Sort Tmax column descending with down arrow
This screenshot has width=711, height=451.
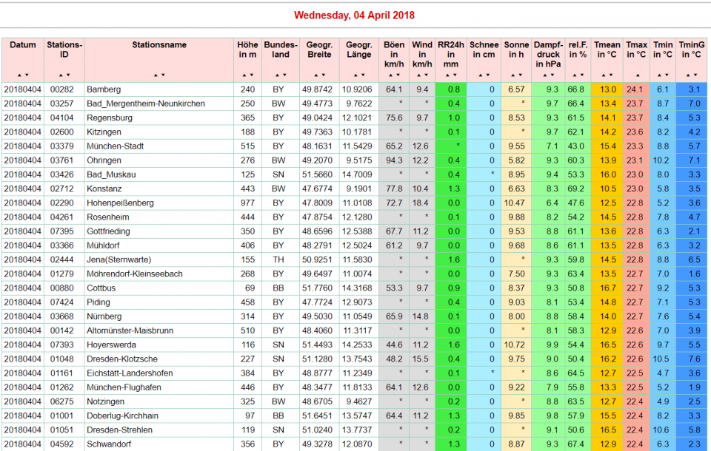639,75
